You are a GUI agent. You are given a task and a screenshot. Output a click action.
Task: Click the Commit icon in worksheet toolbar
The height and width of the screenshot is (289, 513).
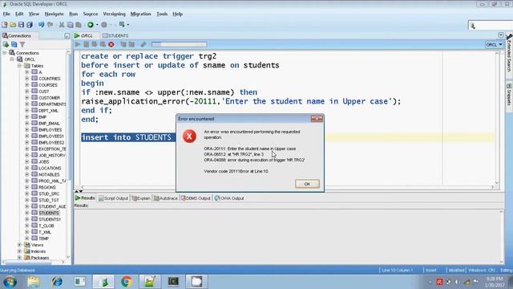pyautogui.click(x=95, y=44)
